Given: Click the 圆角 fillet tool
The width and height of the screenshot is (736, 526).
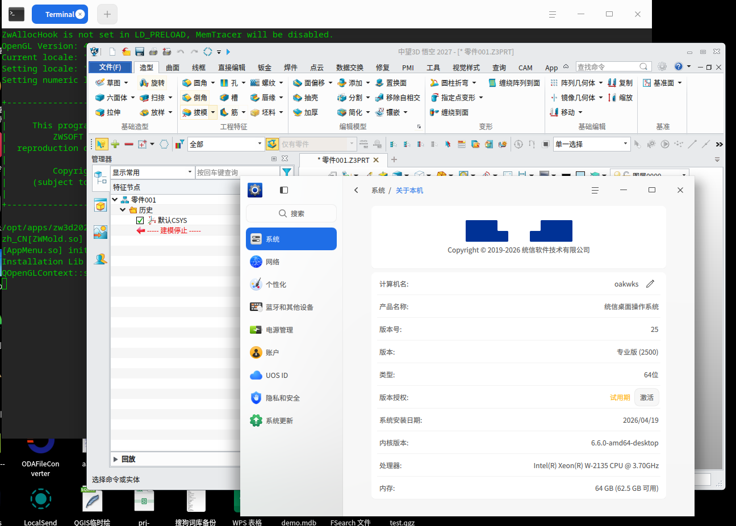Looking at the screenshot, I should [195, 83].
